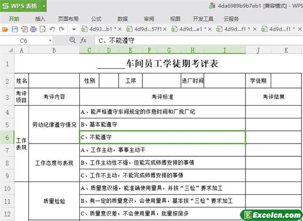Click the Print icon
Viewport: 303px width, 221px height.
[33, 29]
